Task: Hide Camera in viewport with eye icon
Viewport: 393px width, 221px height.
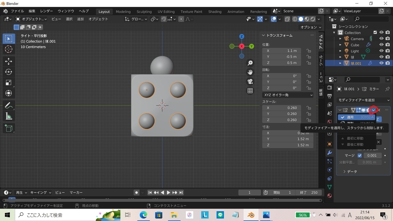Action: tap(382, 39)
